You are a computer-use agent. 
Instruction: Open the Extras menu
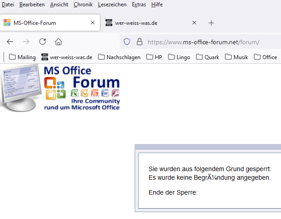tap(139, 5)
